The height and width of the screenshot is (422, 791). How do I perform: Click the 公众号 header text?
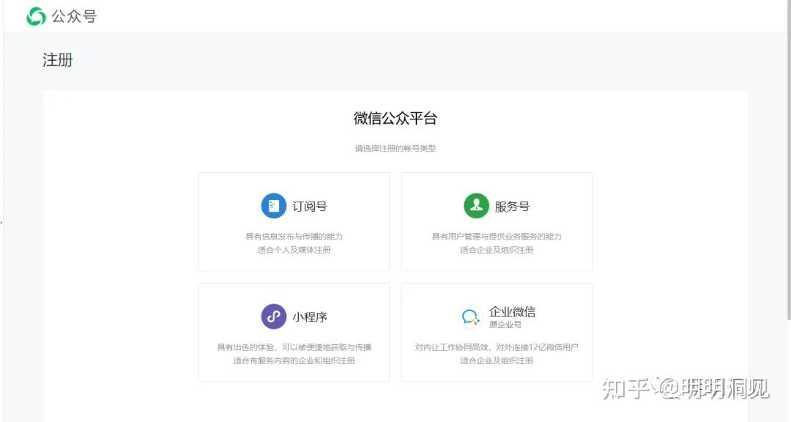coord(74,17)
